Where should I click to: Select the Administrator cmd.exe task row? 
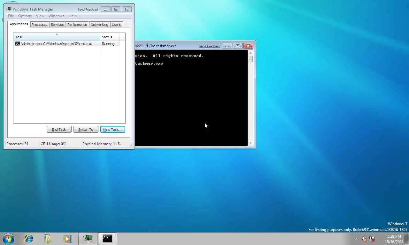[x=66, y=44]
